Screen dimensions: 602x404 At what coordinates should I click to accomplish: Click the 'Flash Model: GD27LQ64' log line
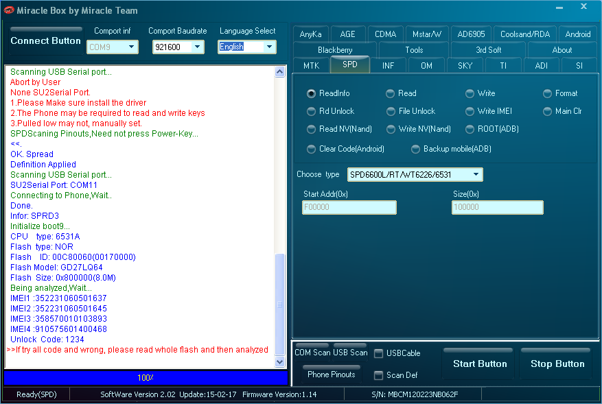tap(56, 268)
